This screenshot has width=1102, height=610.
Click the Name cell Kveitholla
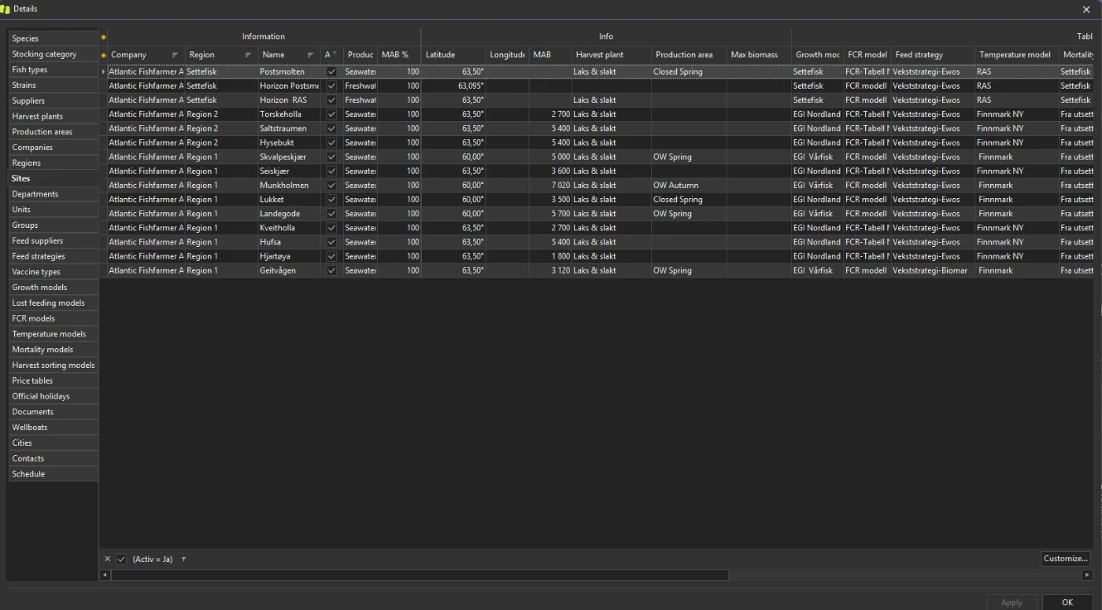point(290,228)
